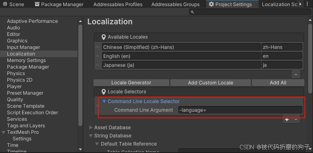Select Graphics settings category
Screen dimensions: 313x153
(x=17, y=41)
